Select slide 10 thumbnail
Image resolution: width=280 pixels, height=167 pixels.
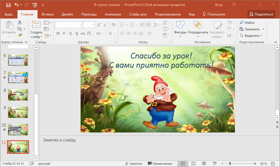18,130
